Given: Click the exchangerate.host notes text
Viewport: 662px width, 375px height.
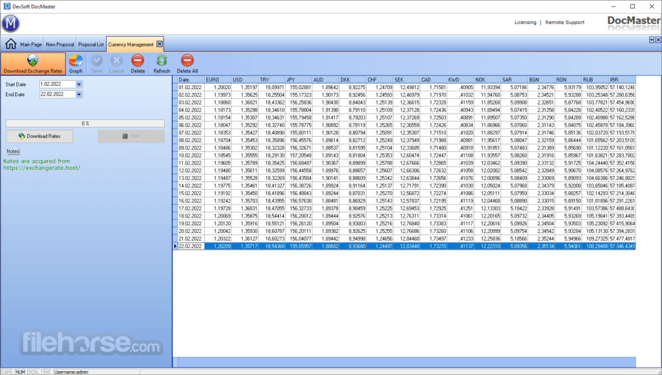Looking at the screenshot, I should 41,165.
